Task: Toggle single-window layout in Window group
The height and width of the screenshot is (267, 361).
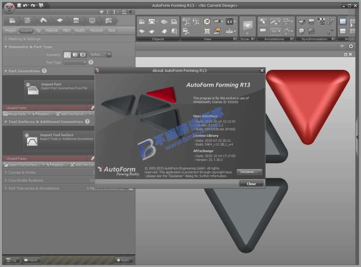Action: click(343, 22)
